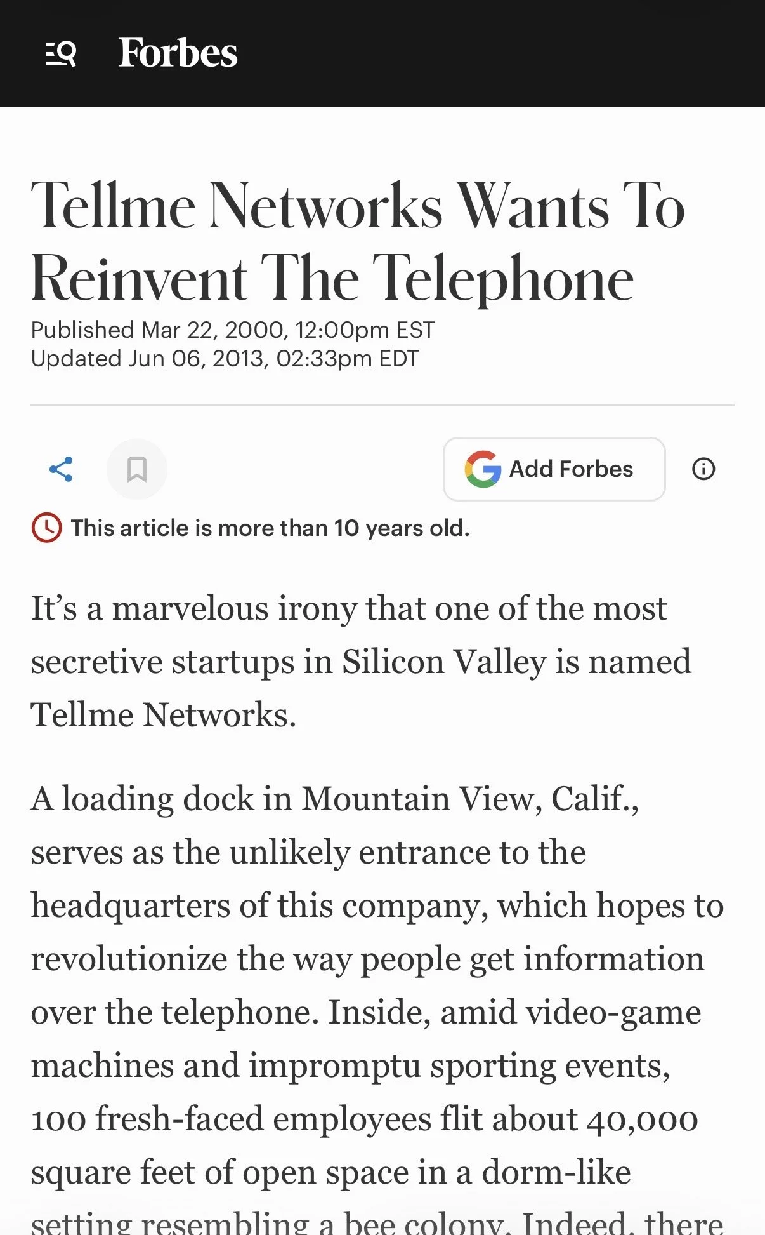Click the empty black header bar area
The width and height of the screenshot is (765, 1235).
pos(501,53)
